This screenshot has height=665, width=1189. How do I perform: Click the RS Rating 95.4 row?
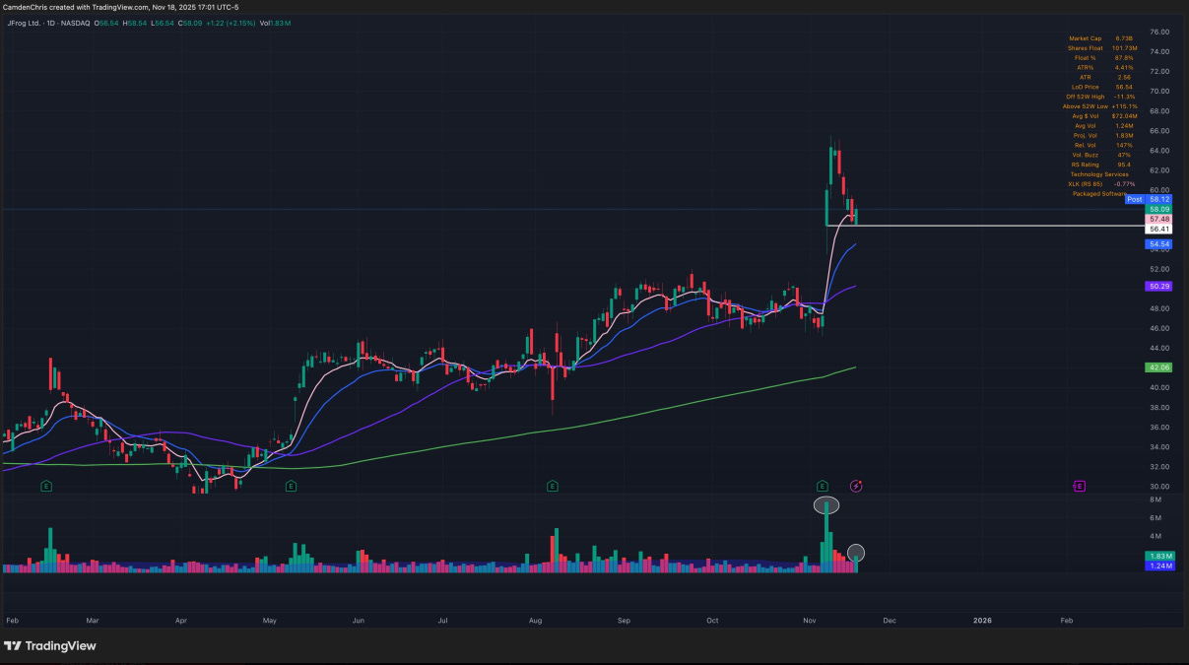pyautogui.click(x=1101, y=165)
